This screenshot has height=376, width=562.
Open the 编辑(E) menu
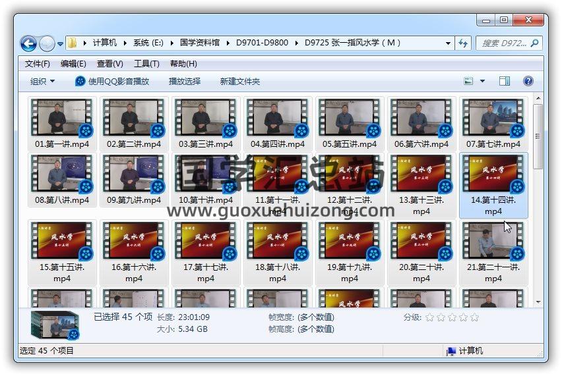tap(73, 64)
